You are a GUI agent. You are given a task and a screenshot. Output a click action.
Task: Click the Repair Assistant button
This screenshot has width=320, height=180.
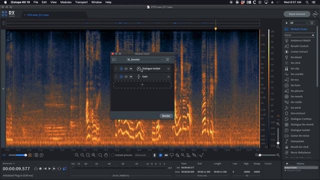point(297,14)
